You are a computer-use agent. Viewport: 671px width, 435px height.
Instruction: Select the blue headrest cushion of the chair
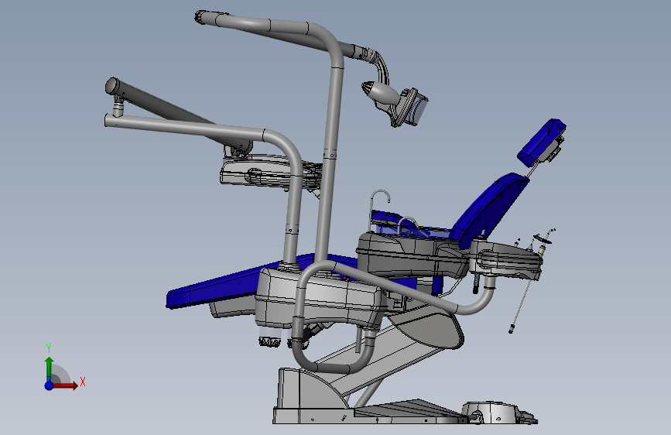[x=541, y=142]
